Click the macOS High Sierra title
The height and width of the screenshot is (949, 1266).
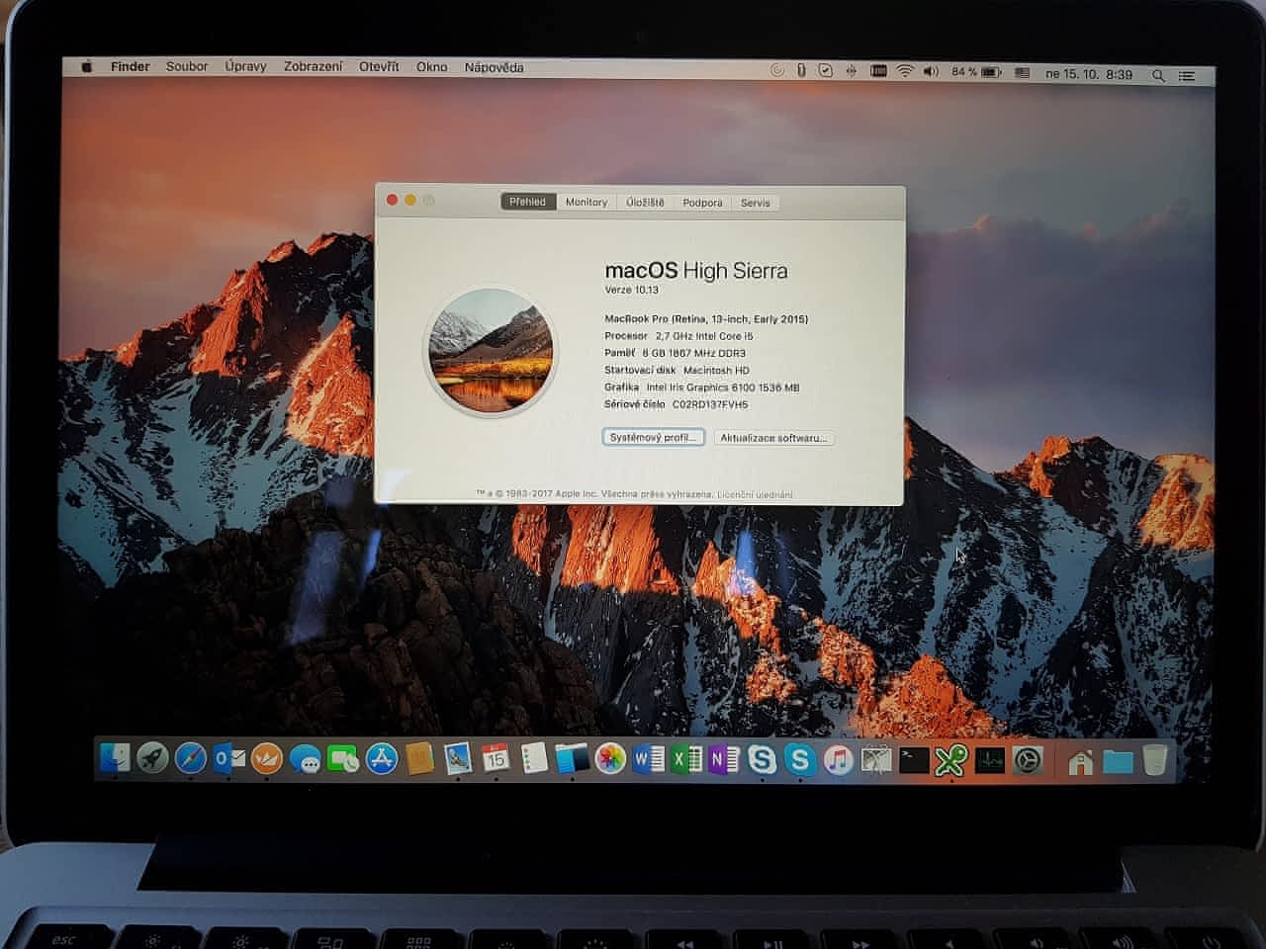pyautogui.click(x=696, y=271)
